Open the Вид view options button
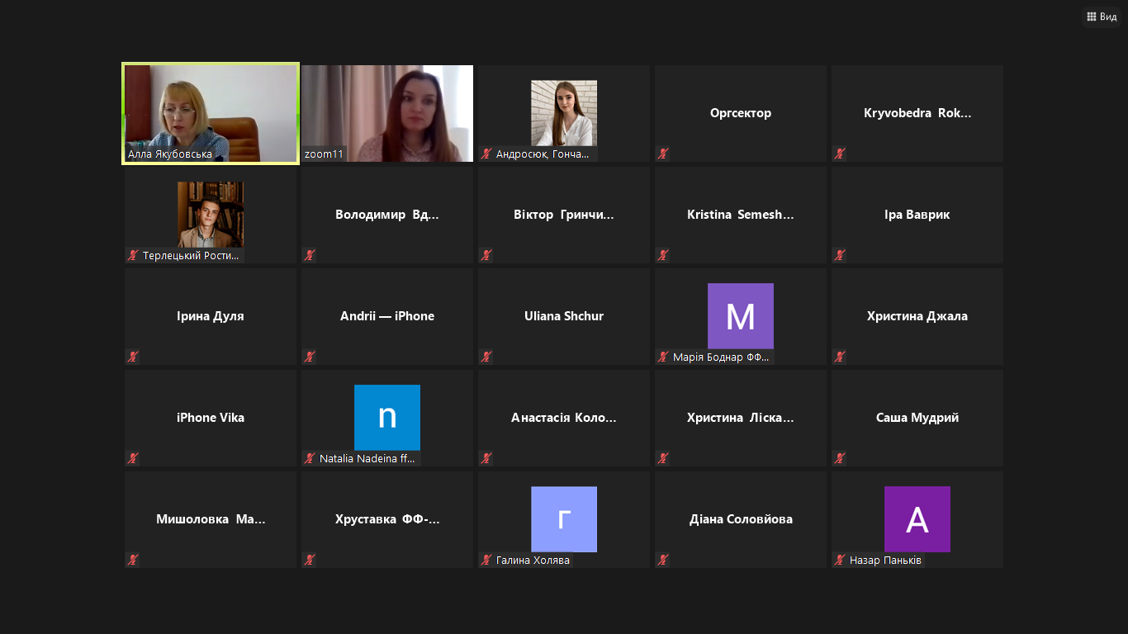The image size is (1128, 634). tap(1102, 17)
